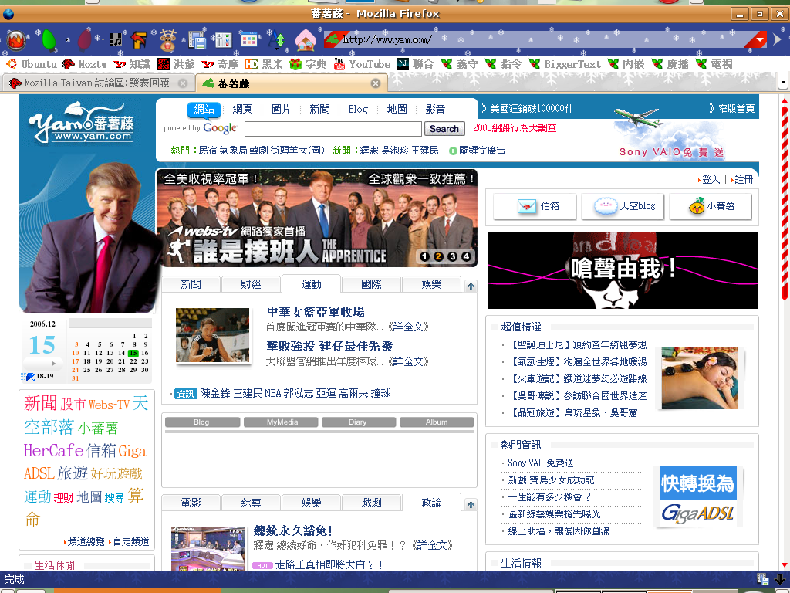The image size is (790, 593).
Task: Switch to the 財經 news tab
Action: pyautogui.click(x=251, y=284)
